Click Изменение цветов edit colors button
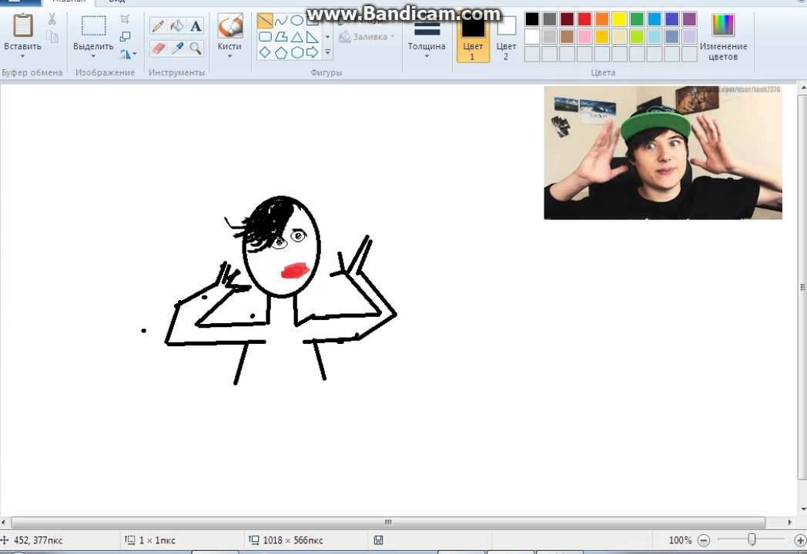The width and height of the screenshot is (807, 554). click(723, 38)
